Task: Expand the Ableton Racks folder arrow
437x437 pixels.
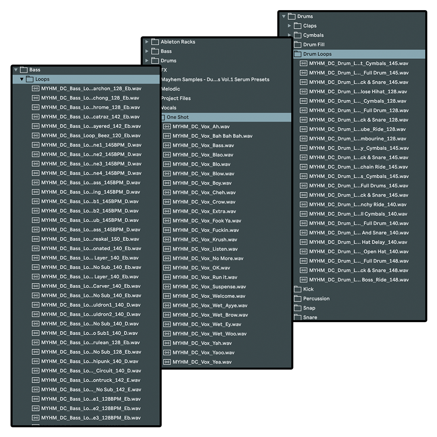Action: [x=147, y=42]
